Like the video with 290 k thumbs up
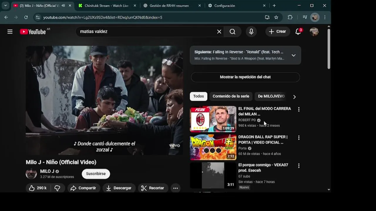The width and height of the screenshot is (376, 211). (38, 188)
